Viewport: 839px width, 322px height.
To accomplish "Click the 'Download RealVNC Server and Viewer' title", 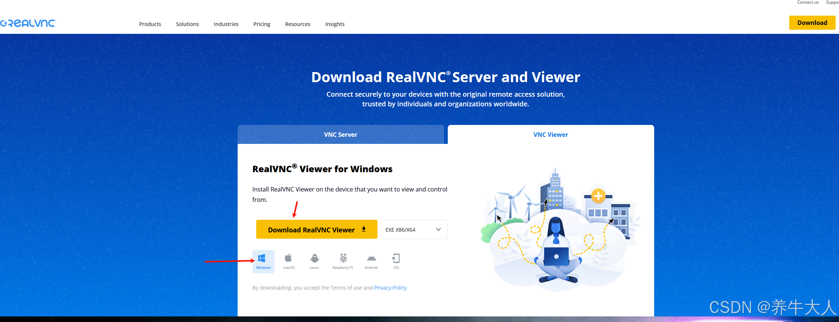I will coord(446,77).
